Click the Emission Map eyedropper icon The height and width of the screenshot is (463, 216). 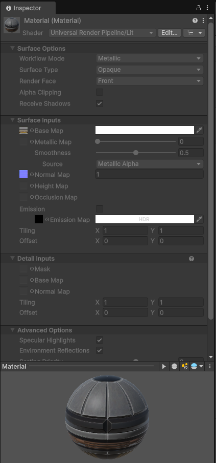coord(200,219)
